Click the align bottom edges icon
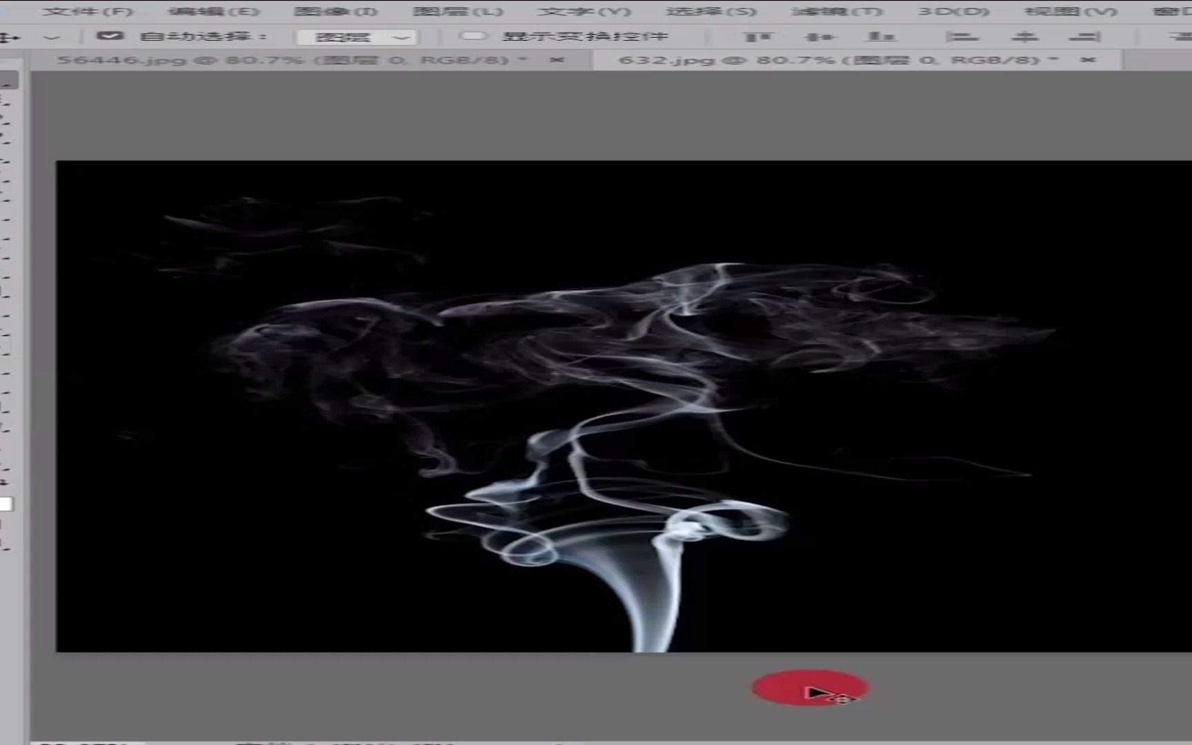1192x745 pixels. 881,36
